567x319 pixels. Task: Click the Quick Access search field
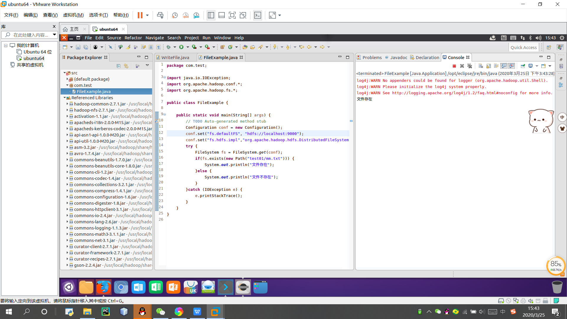click(x=523, y=47)
